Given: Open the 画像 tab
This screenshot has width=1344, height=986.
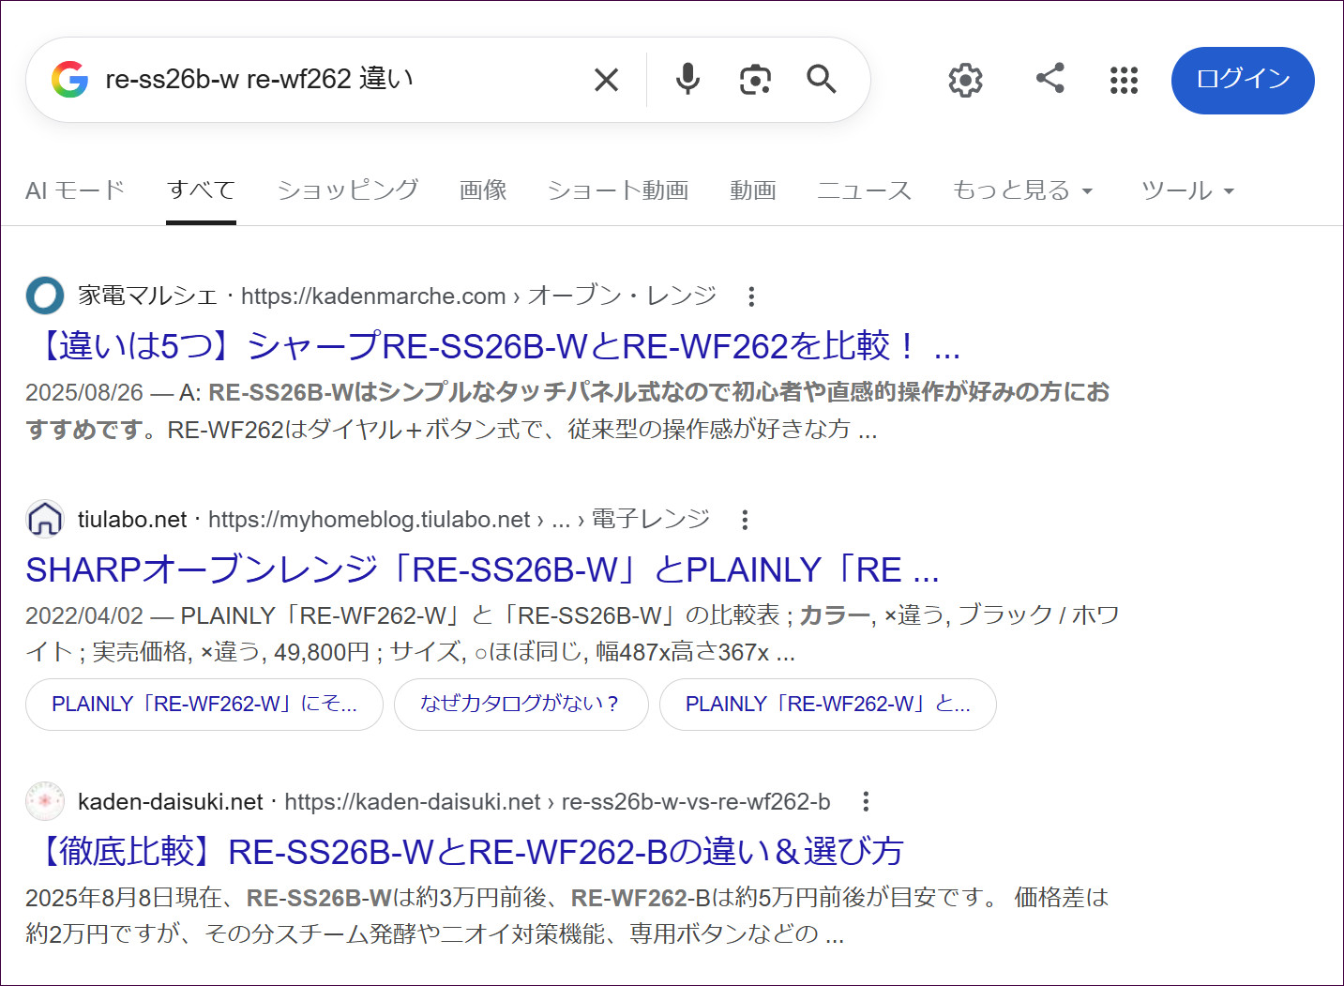Looking at the screenshot, I should (x=483, y=190).
